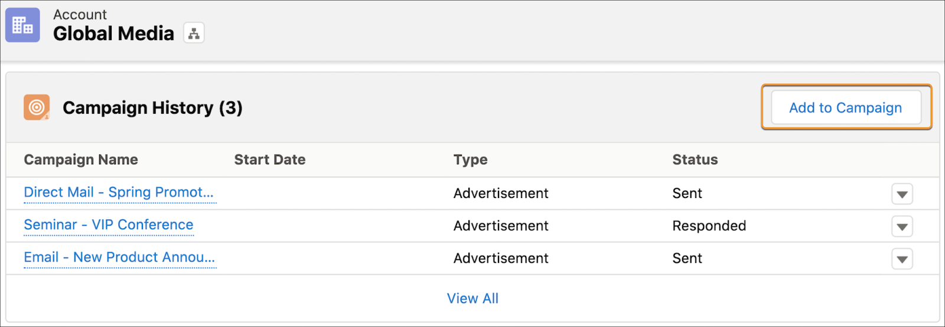Sort by the Start Date column header
The width and height of the screenshot is (945, 327).
click(270, 160)
